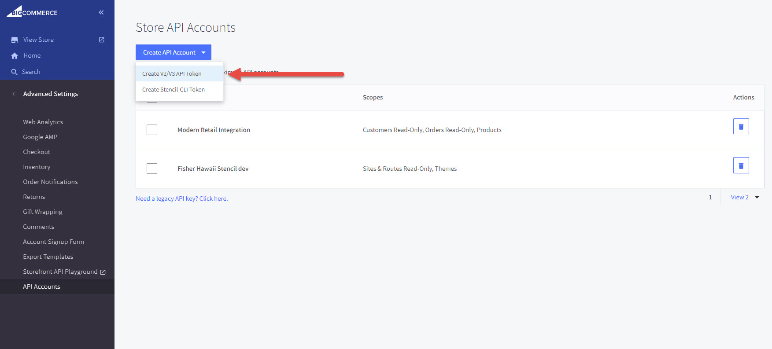
Task: Open Web Analytics settings
Action: (43, 122)
